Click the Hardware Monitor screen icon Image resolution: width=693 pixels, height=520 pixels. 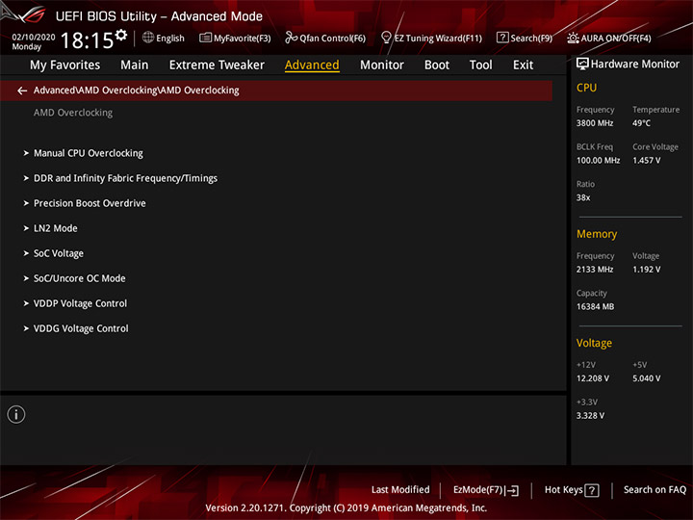click(x=582, y=65)
